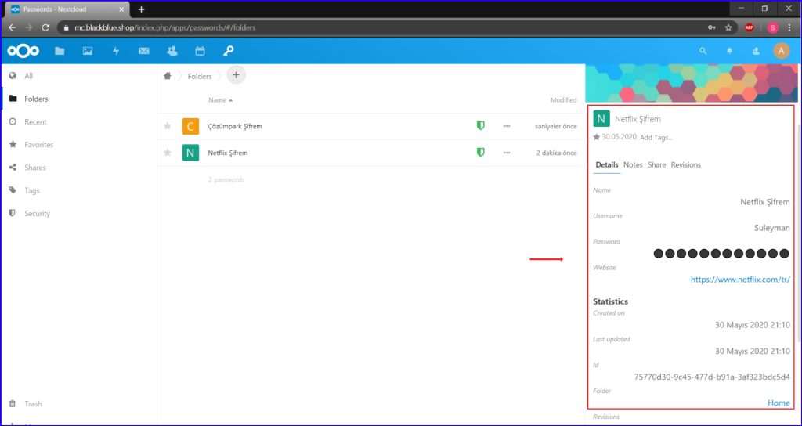Open the Chrome profile avatar

click(x=773, y=27)
